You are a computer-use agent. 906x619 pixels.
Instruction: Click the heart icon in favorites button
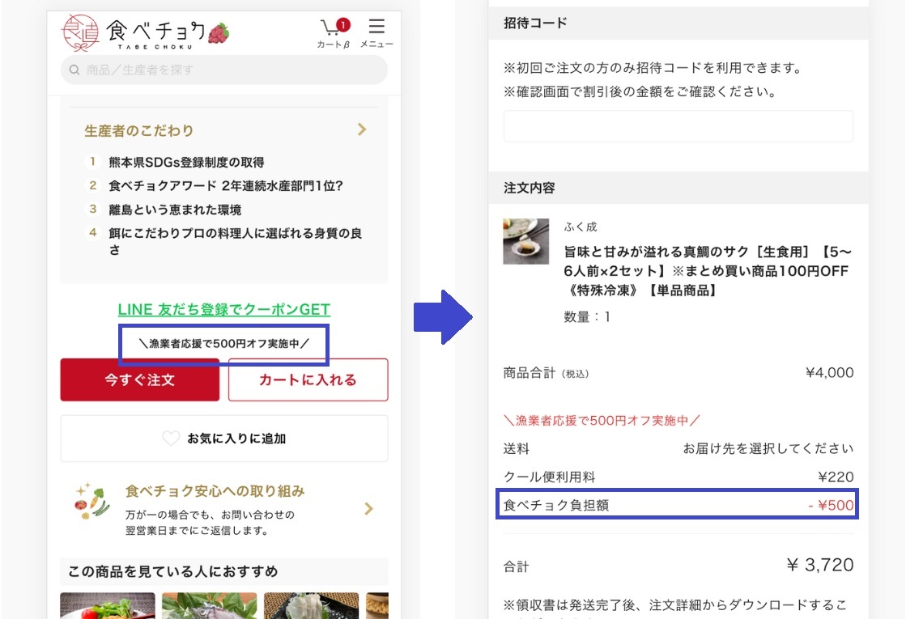coord(171,439)
